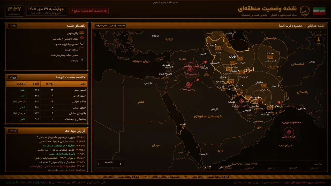The image size is (331, 186).
Task: Expand the گر-۰۳ tag on events report
Action: pyautogui.click(x=13, y=131)
